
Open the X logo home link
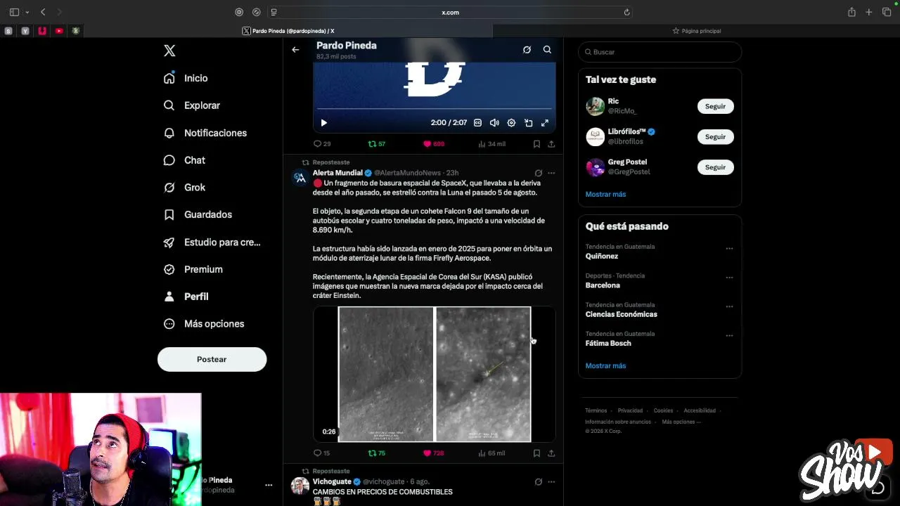169,51
